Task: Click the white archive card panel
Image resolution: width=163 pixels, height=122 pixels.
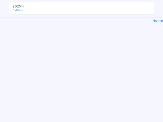Action: tap(81, 8)
